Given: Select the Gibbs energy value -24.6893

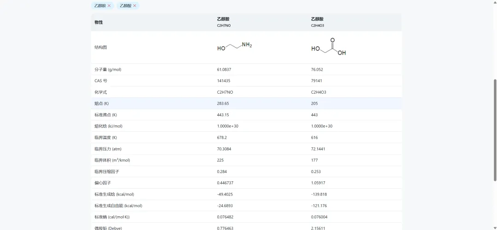Looking at the screenshot, I should coord(225,206).
